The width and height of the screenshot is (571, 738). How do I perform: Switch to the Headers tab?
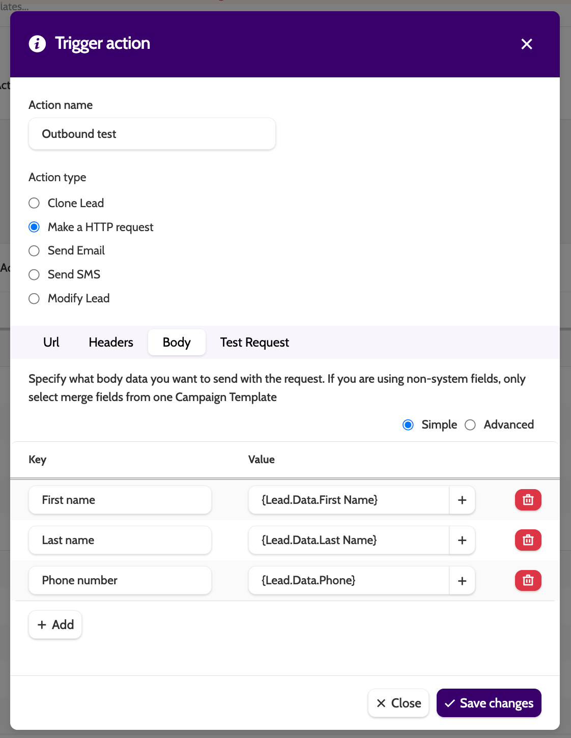[111, 343]
